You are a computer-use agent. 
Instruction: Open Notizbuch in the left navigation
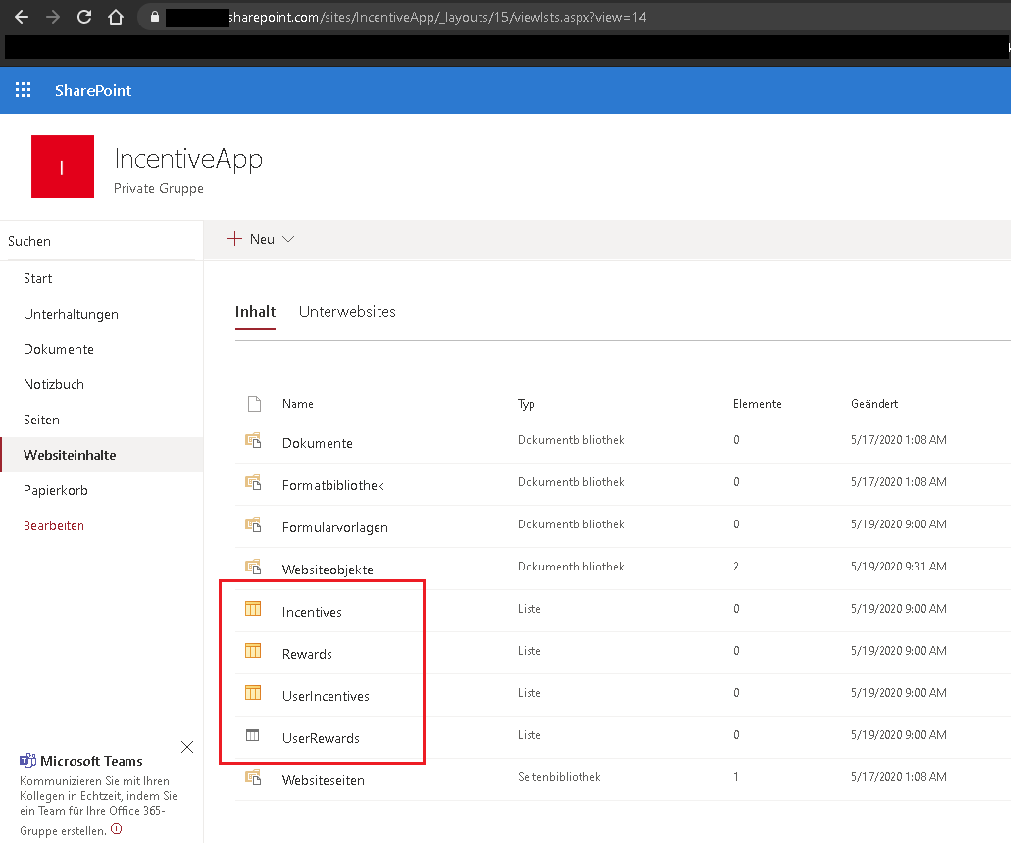pos(54,385)
